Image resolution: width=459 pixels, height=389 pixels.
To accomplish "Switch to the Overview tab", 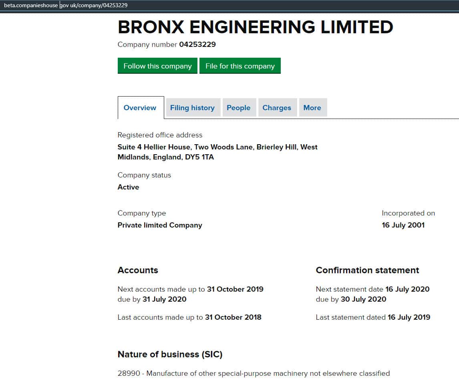I will tap(140, 108).
